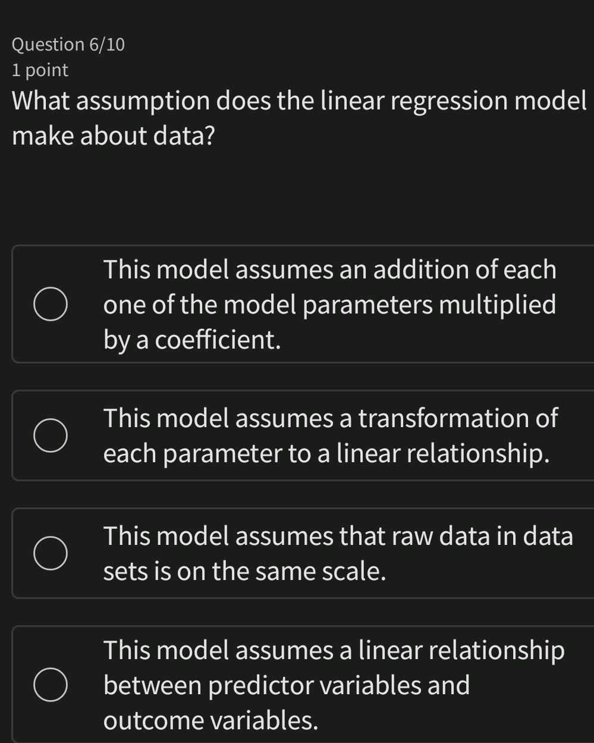Deselect any chosen radio button in option one

coord(52,303)
